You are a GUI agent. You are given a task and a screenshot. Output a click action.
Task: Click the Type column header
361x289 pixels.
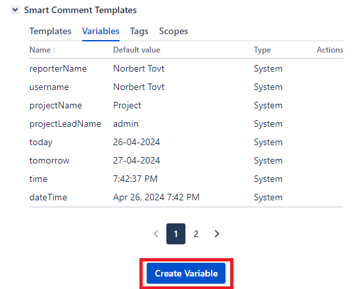(262, 50)
